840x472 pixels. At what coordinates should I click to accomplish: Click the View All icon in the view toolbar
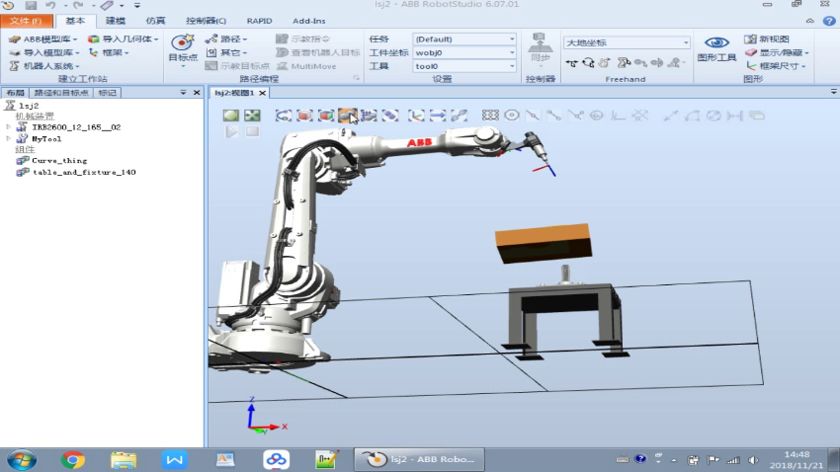pyautogui.click(x=231, y=116)
